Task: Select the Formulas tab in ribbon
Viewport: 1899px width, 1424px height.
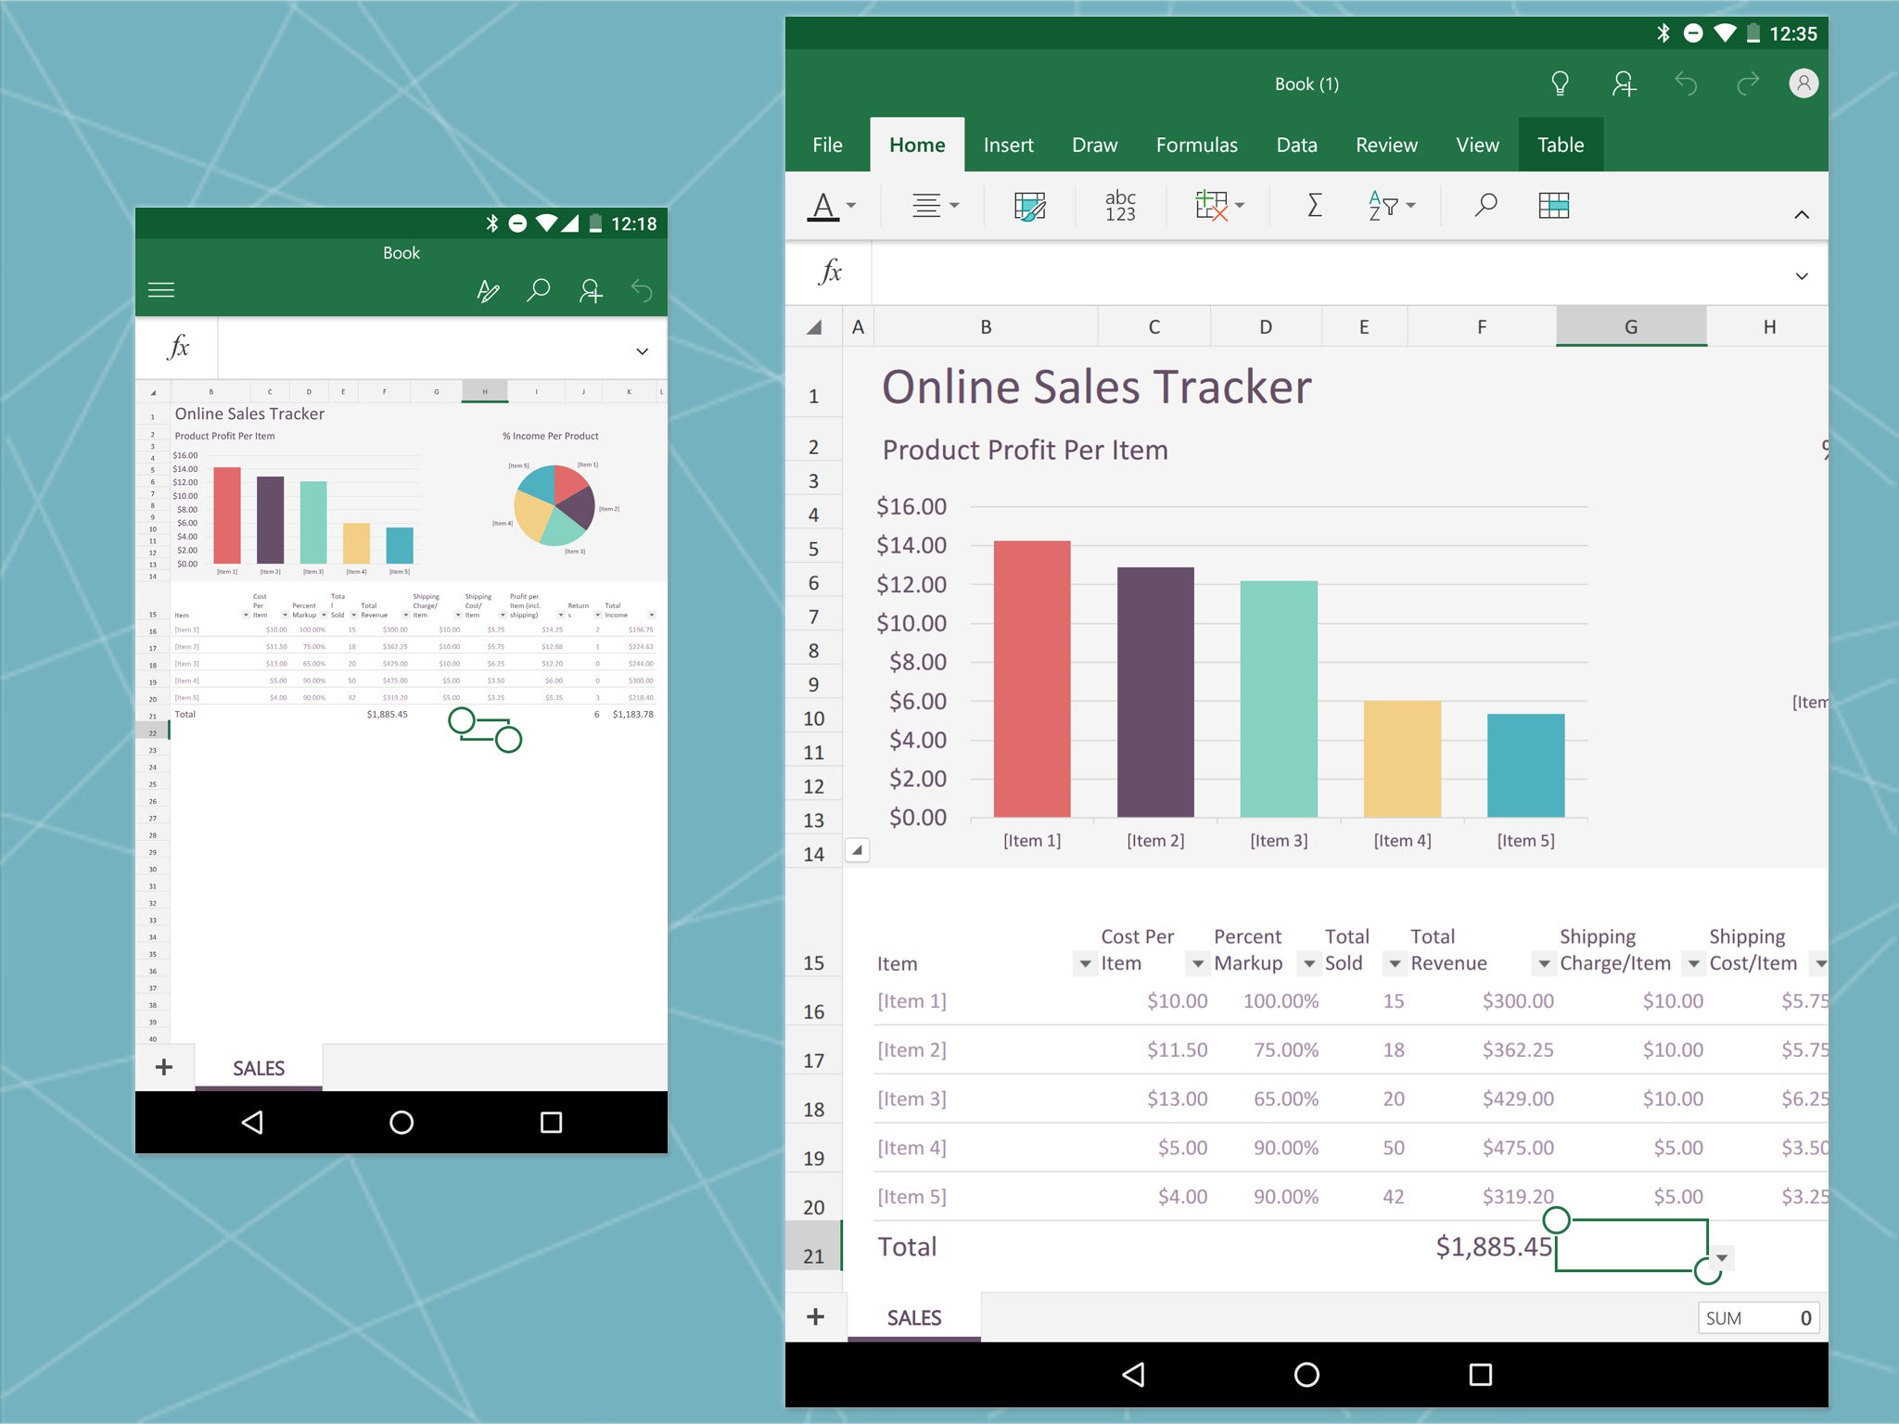Action: coord(1196,144)
